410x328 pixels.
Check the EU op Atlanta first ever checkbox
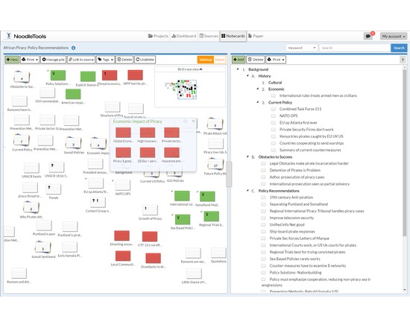[x=274, y=123]
